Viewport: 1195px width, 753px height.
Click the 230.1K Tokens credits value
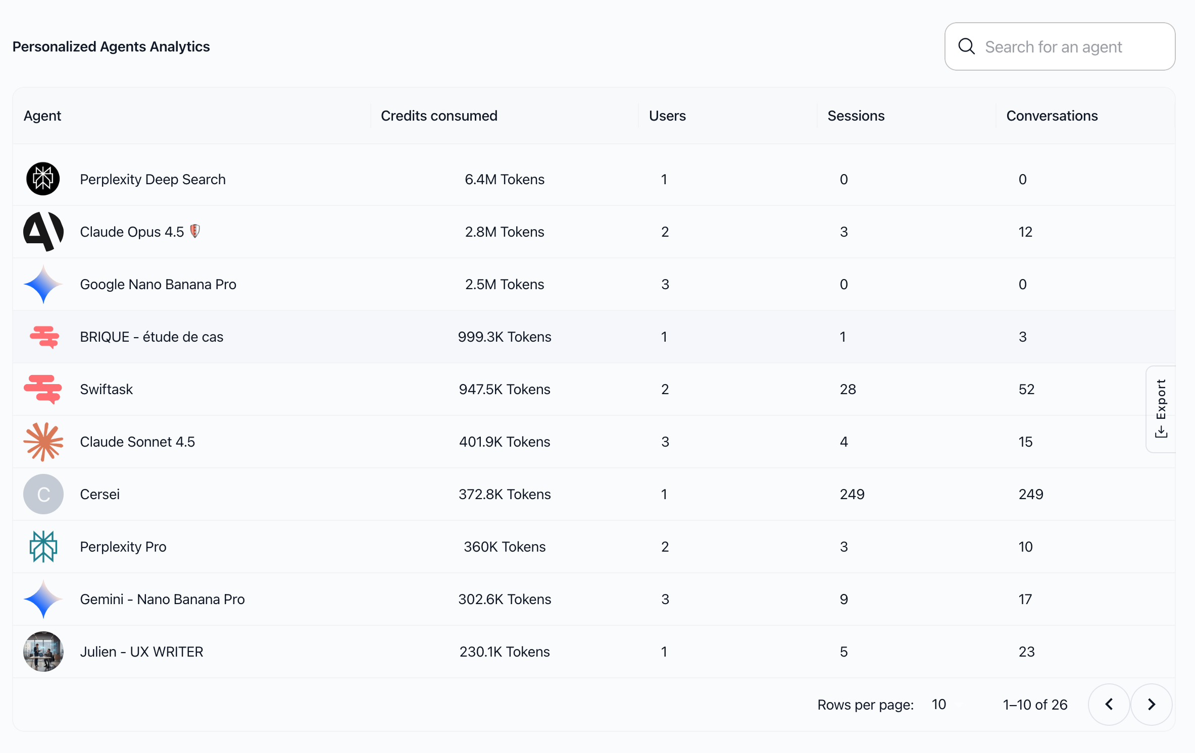(505, 652)
